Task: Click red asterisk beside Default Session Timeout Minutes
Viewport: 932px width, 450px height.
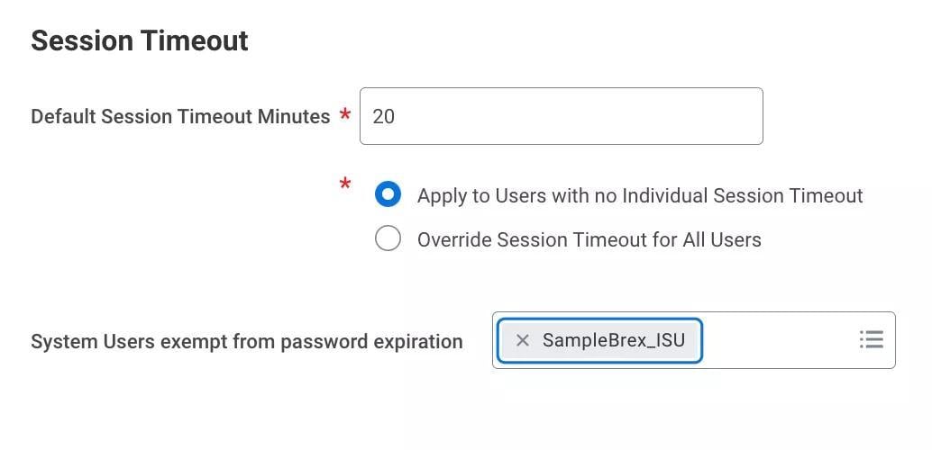Action: point(345,115)
